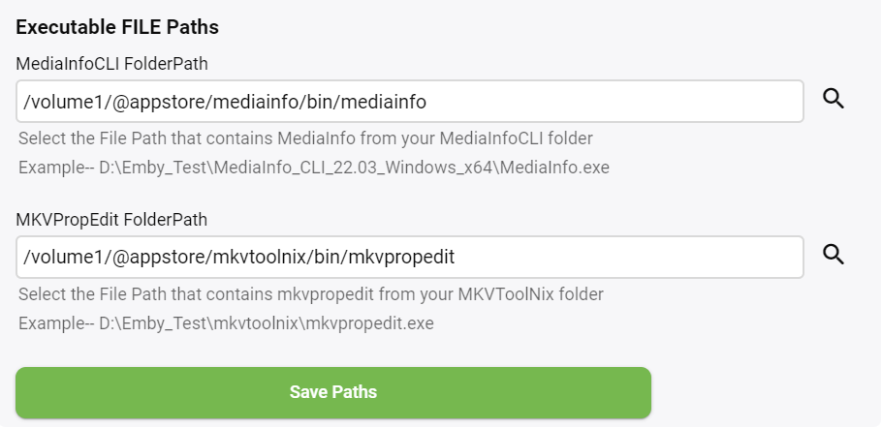Browse for the mediainfo executable using the magnifier
882x429 pixels.
[x=834, y=99]
